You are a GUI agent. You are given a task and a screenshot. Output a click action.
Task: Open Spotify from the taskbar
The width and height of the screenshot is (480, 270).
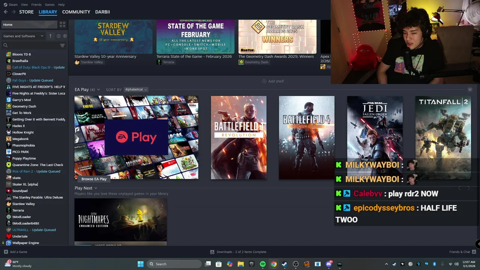click(262, 264)
